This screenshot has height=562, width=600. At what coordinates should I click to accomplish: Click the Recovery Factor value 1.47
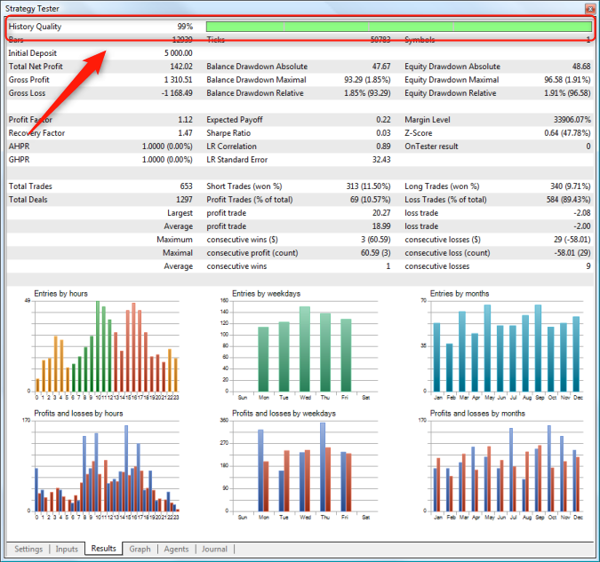point(185,133)
